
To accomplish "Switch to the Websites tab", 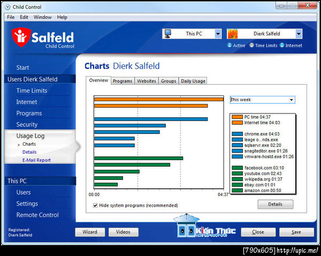I will click(x=147, y=81).
